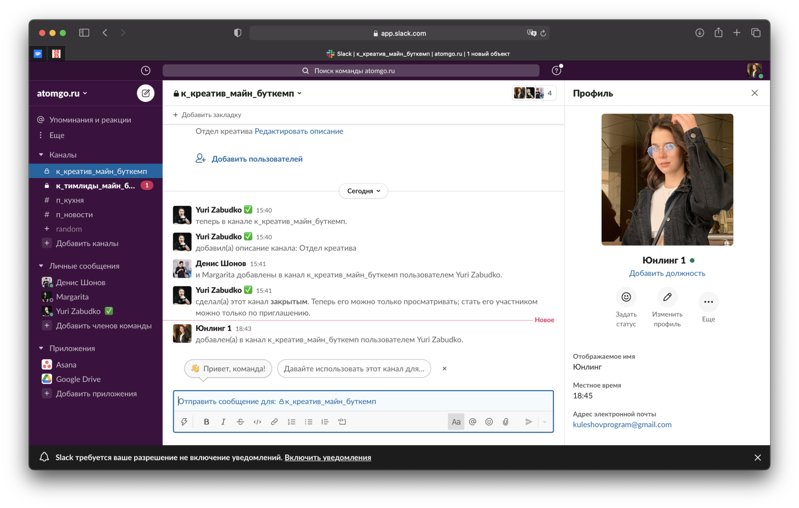Open the Еще sidebar menu
The height and width of the screenshot is (508, 799).
point(96,135)
